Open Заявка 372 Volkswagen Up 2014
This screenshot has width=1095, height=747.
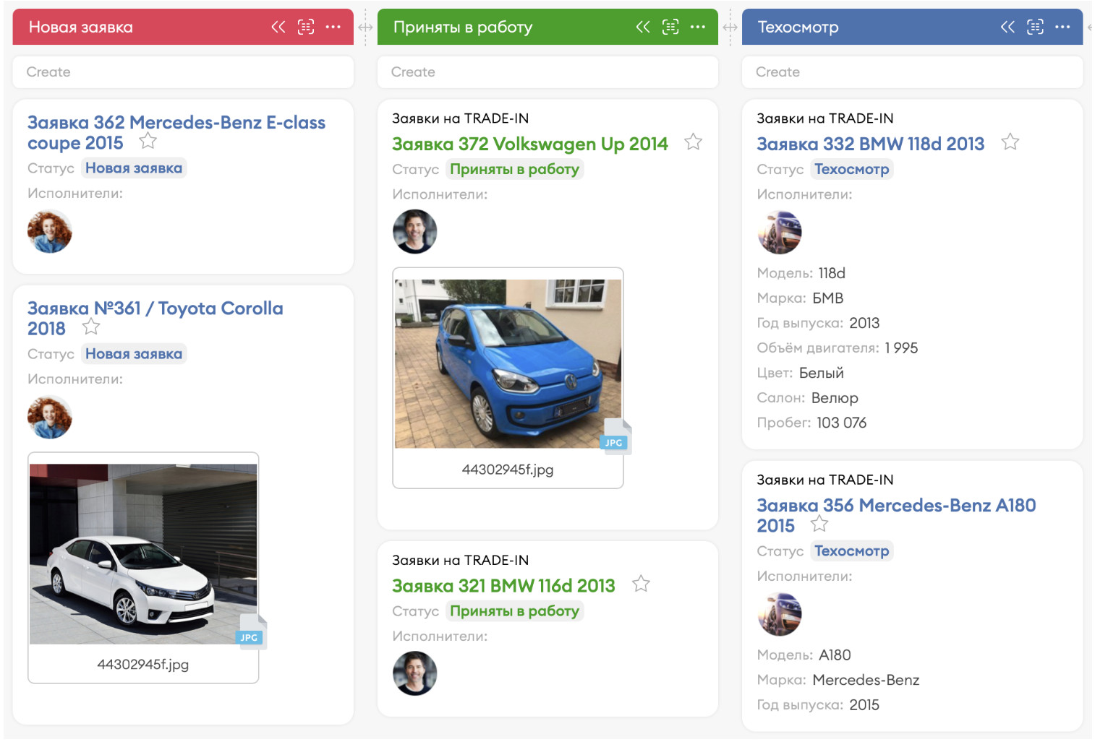[530, 144]
